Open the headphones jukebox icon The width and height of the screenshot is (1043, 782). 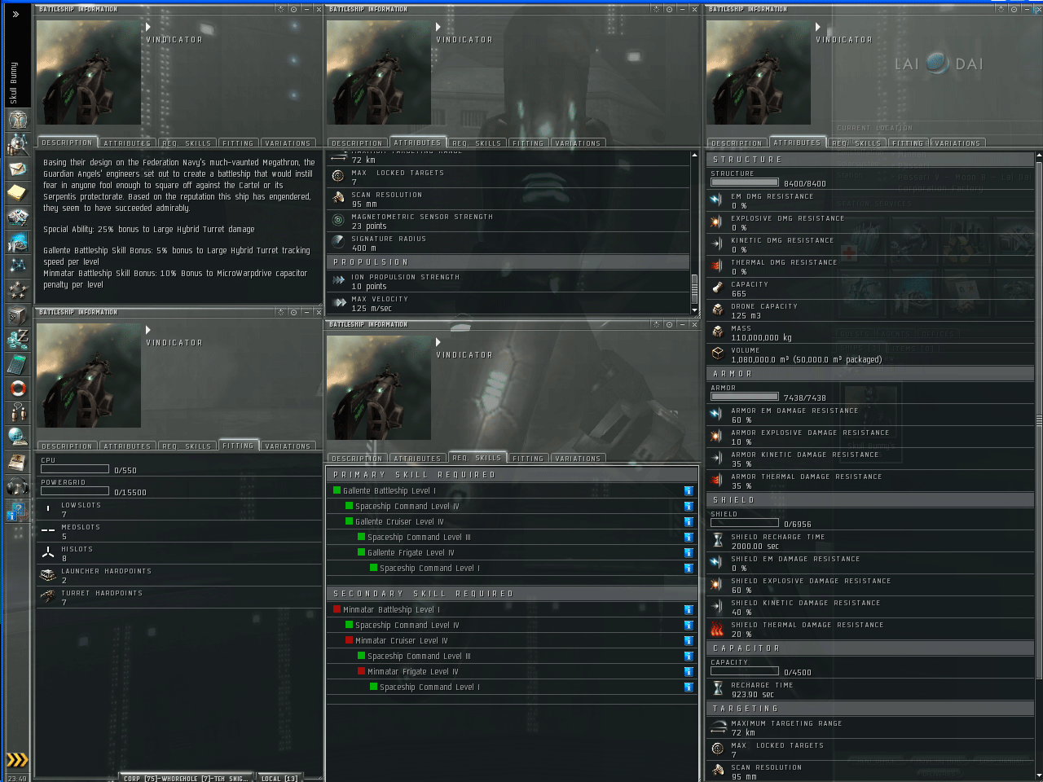17,486
